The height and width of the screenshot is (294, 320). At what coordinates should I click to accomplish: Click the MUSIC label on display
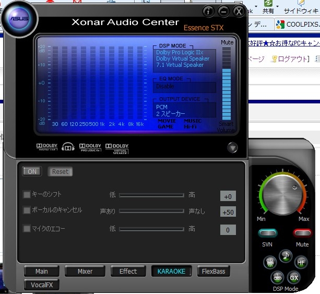click(193, 121)
